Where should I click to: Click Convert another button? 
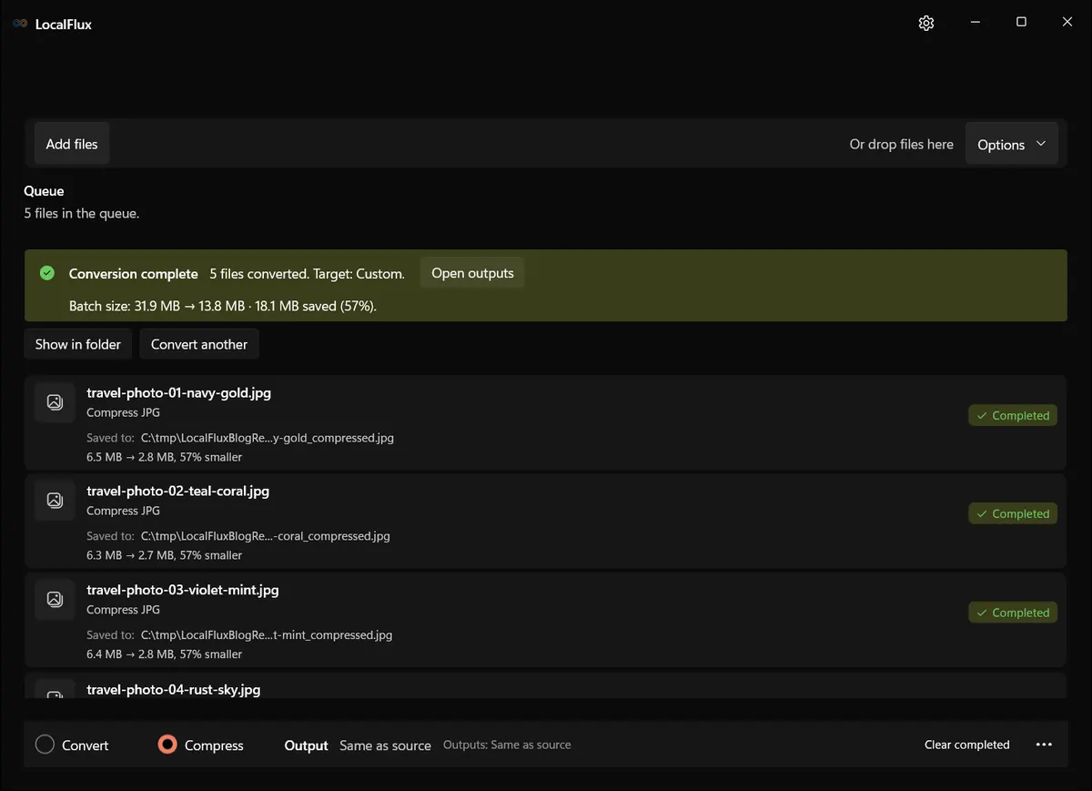tap(199, 344)
